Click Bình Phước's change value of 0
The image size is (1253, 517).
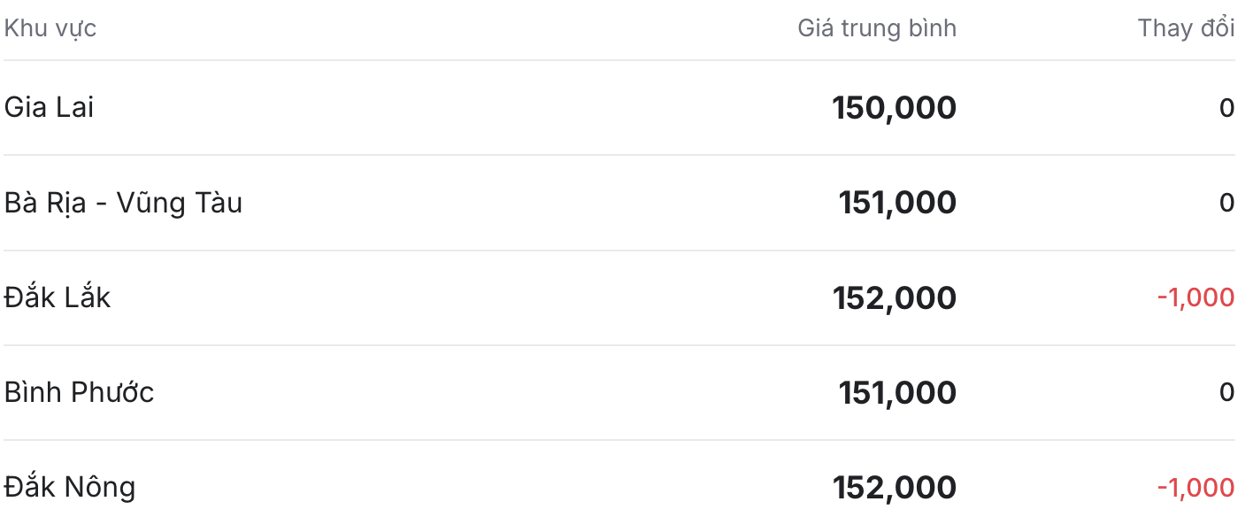pos(1227,392)
